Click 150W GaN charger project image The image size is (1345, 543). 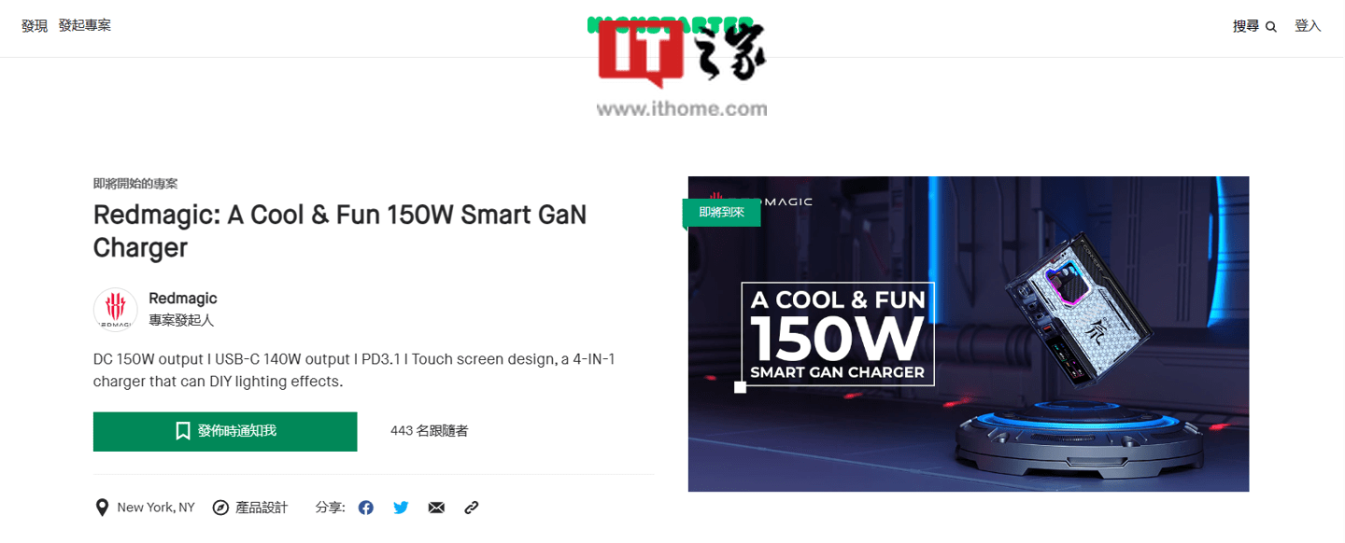969,334
